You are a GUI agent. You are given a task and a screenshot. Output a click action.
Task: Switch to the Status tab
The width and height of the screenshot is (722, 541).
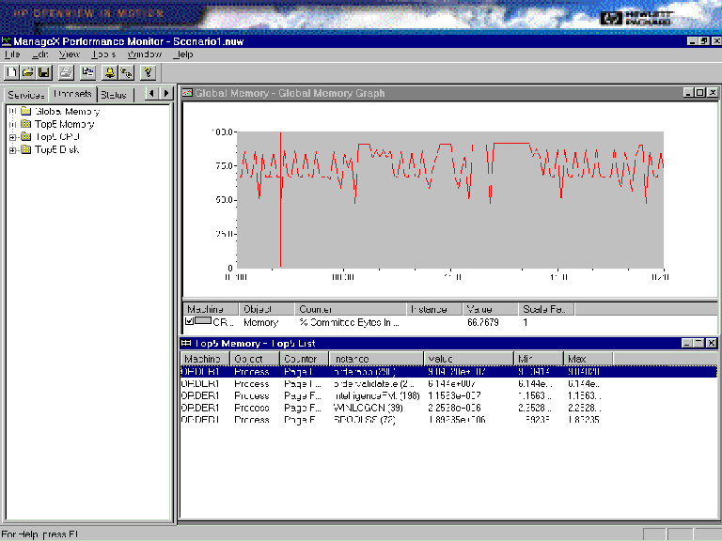coord(113,95)
